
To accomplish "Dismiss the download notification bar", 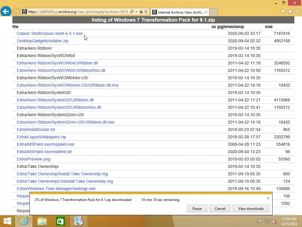I will [x=268, y=198].
